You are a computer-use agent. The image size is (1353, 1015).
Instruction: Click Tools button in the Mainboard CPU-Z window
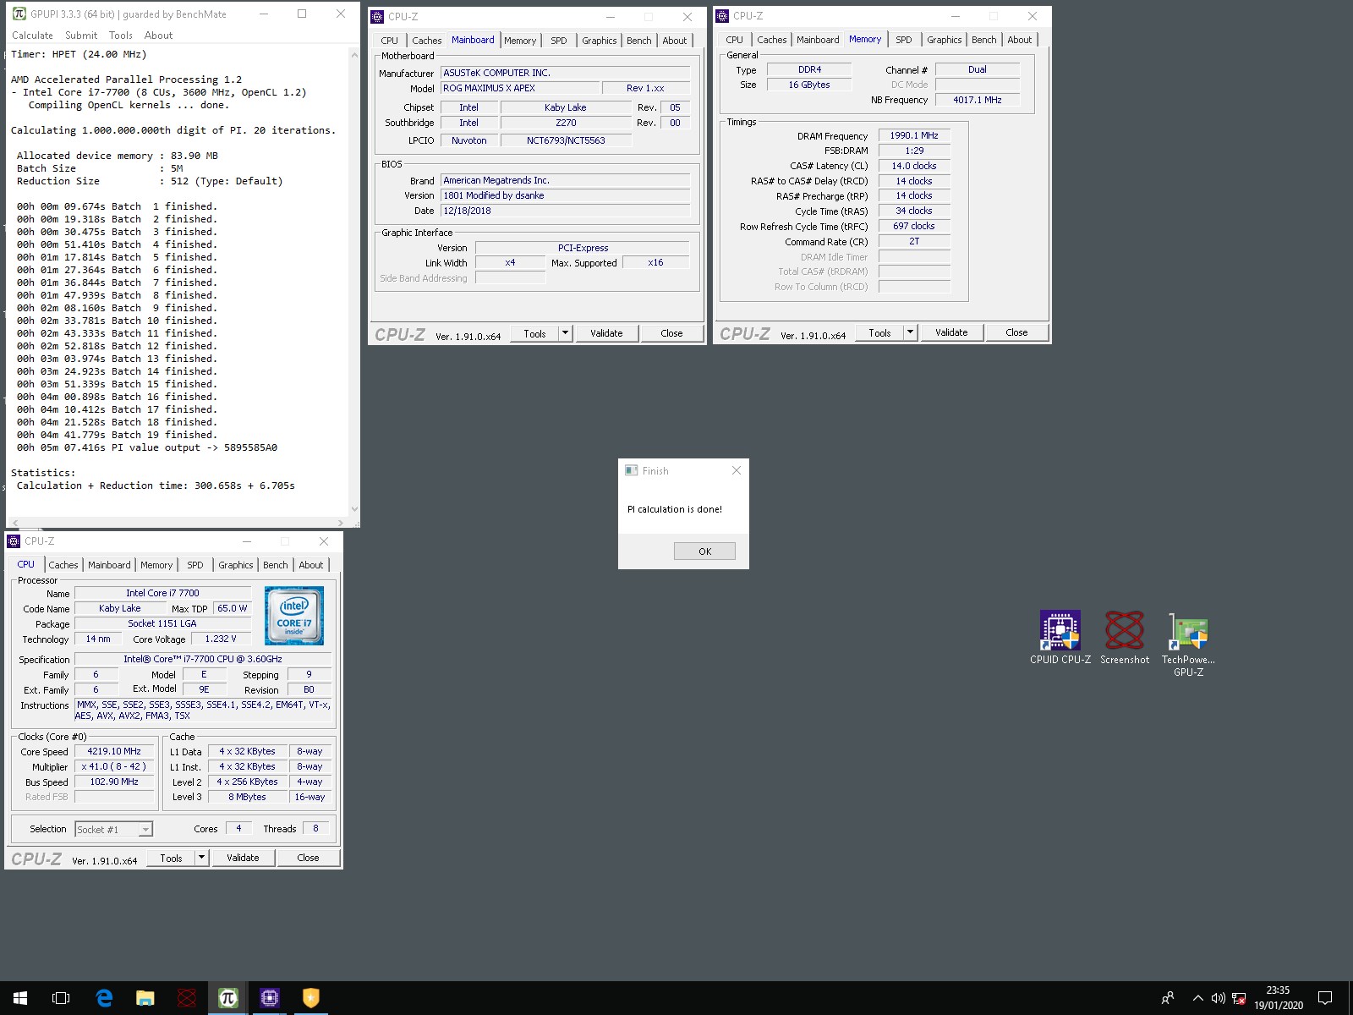[x=534, y=333]
